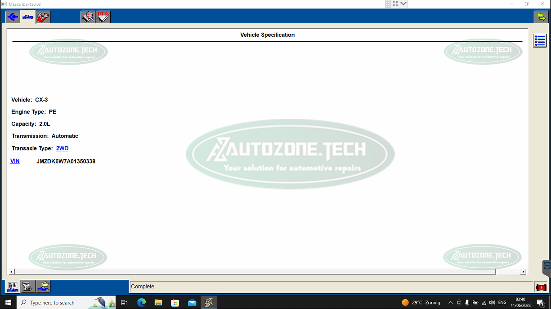Click the blue list menu icon
The width and height of the screenshot is (551, 309).
540,40
